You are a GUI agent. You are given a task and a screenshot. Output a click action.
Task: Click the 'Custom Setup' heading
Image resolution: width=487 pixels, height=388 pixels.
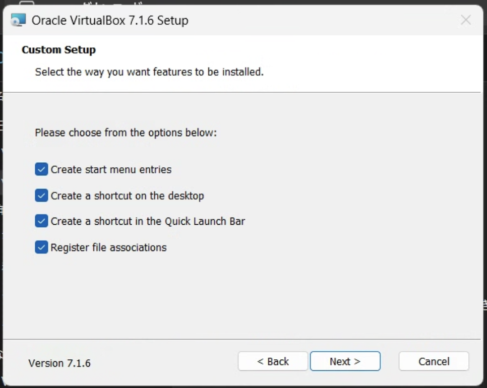(58, 50)
